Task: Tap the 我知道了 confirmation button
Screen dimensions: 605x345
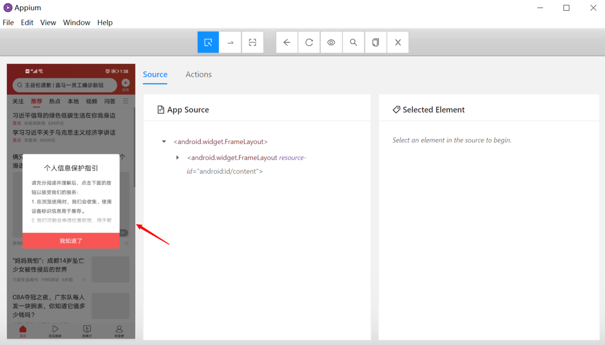Action: click(x=71, y=241)
